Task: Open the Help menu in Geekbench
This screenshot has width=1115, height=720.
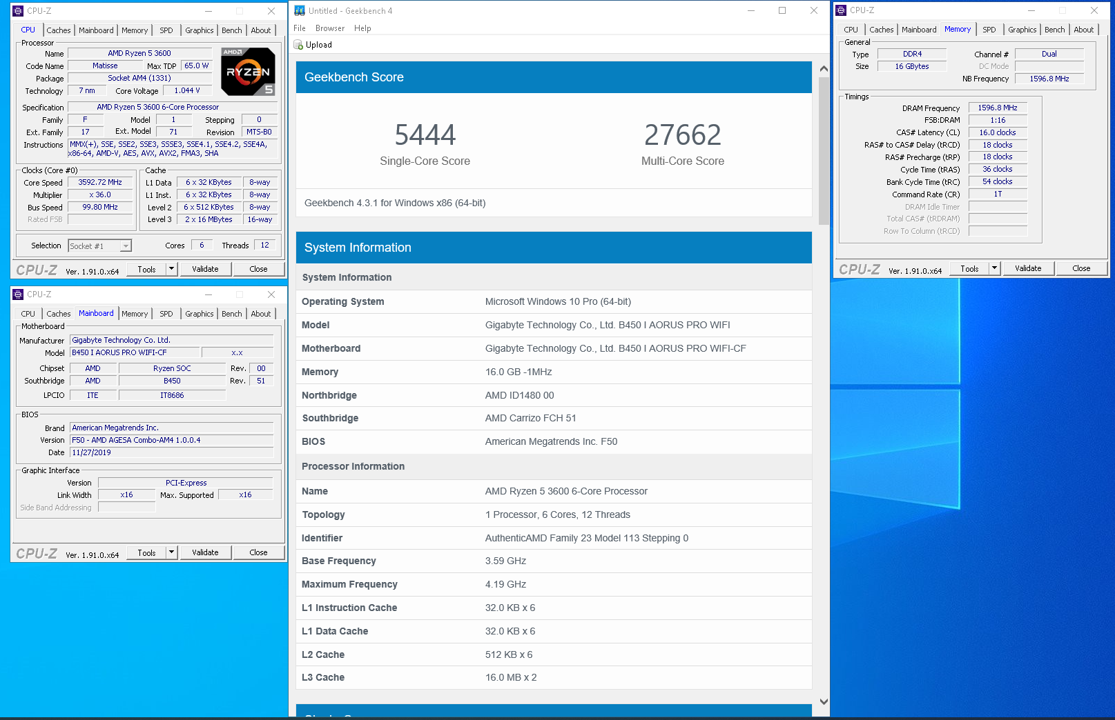Action: 362,28
